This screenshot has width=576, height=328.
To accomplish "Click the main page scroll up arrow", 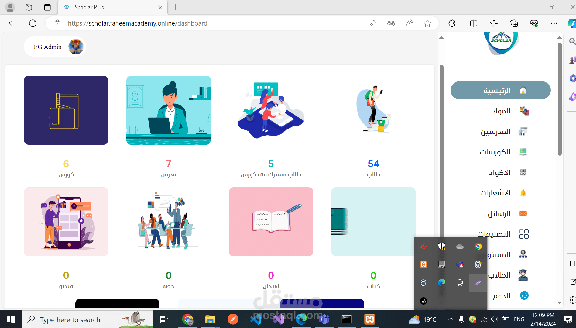I will 442,38.
